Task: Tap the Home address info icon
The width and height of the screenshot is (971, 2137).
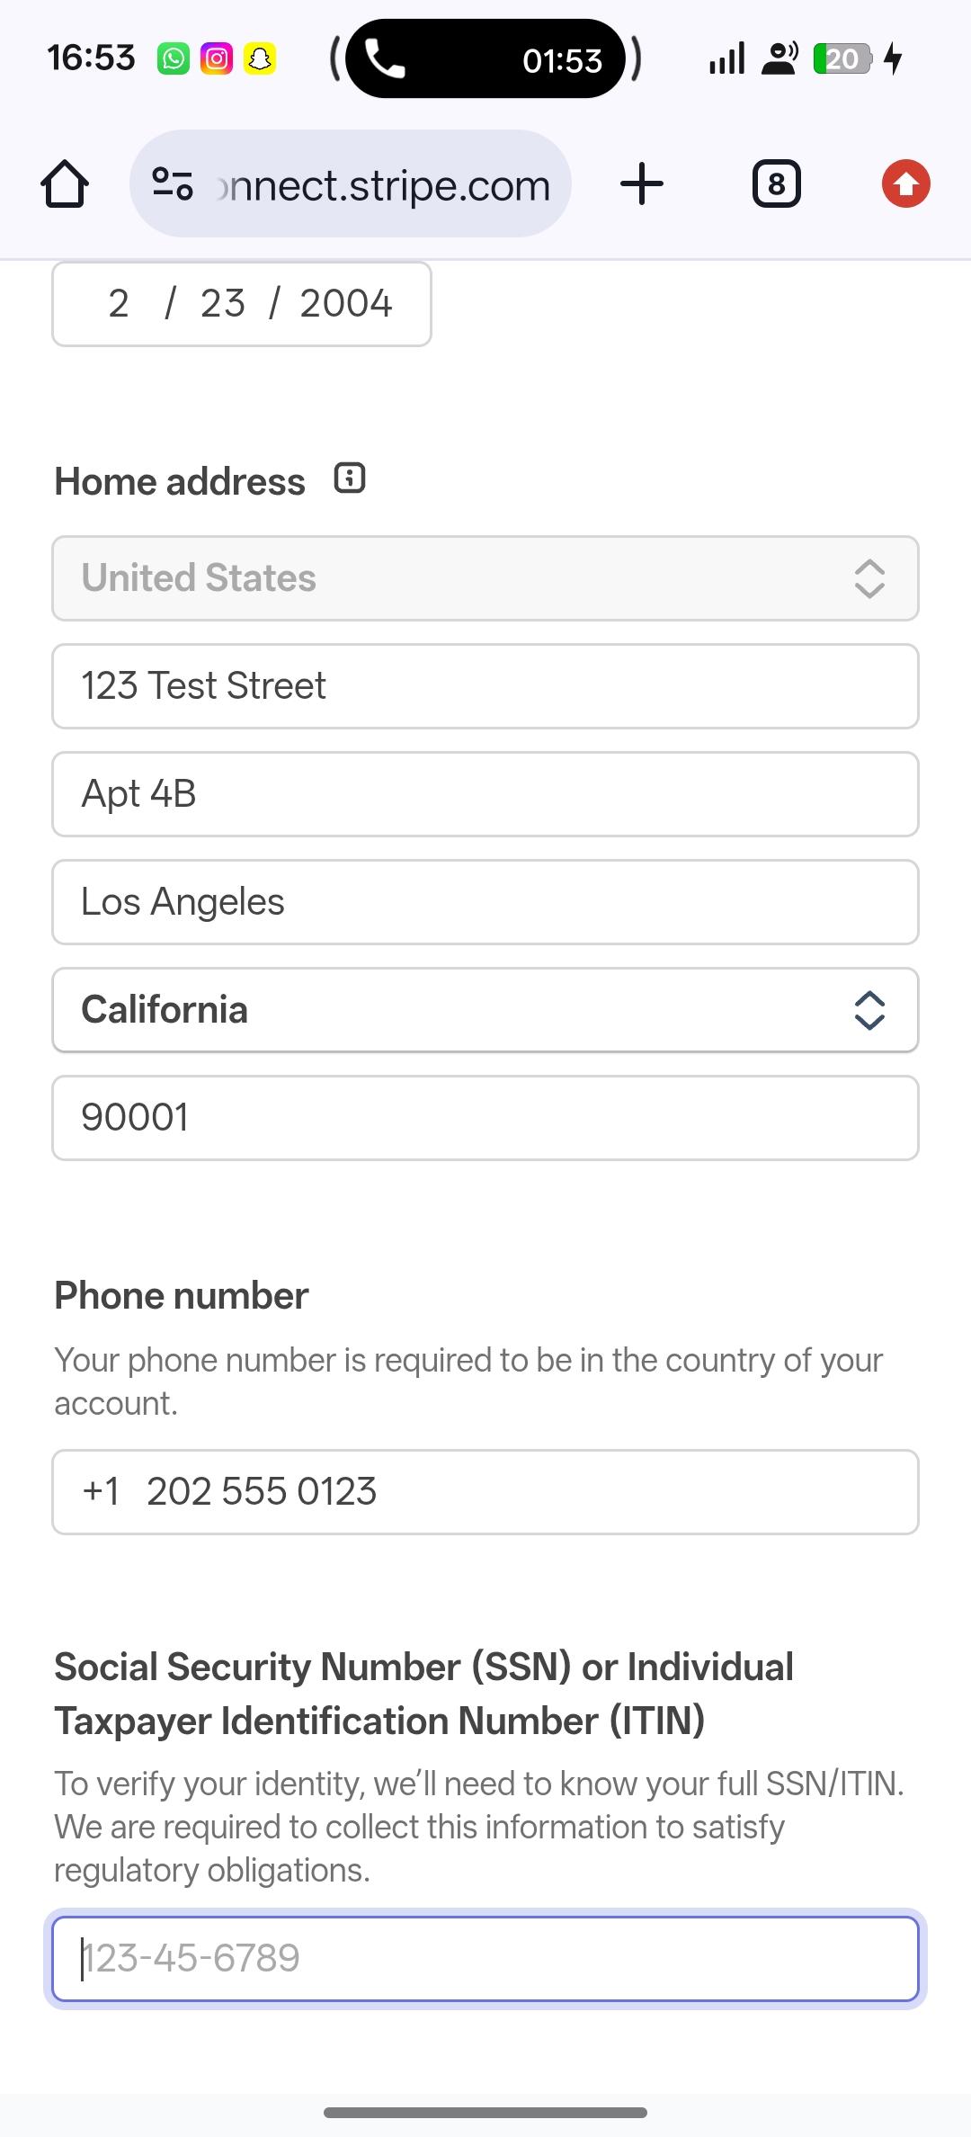Action: click(350, 478)
